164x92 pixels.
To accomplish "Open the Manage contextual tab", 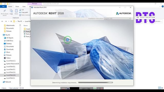I will pyautogui.click(x=35, y=4).
